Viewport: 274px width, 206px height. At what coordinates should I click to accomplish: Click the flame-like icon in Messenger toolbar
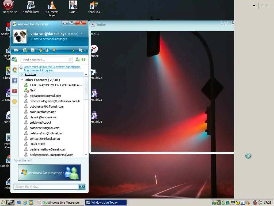tap(41, 50)
